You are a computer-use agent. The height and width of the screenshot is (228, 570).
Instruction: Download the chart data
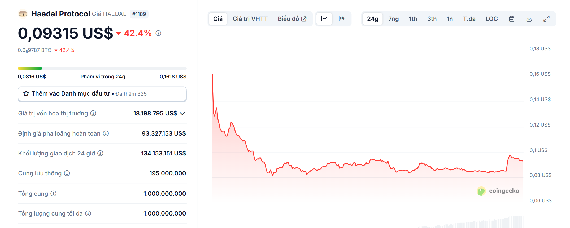coord(529,19)
